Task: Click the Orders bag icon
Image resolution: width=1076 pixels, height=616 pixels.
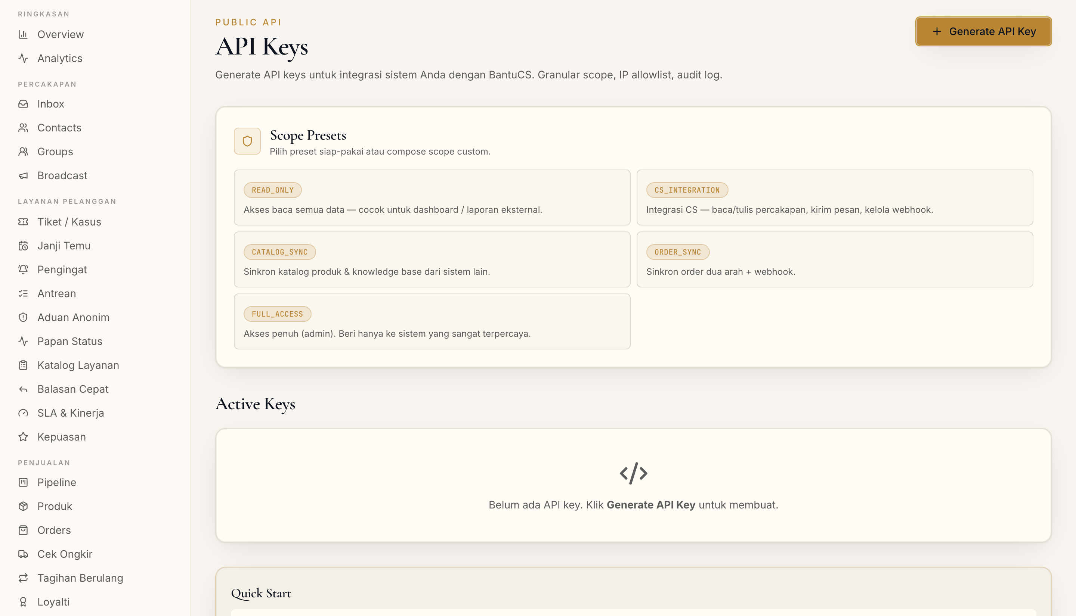Action: (x=23, y=530)
